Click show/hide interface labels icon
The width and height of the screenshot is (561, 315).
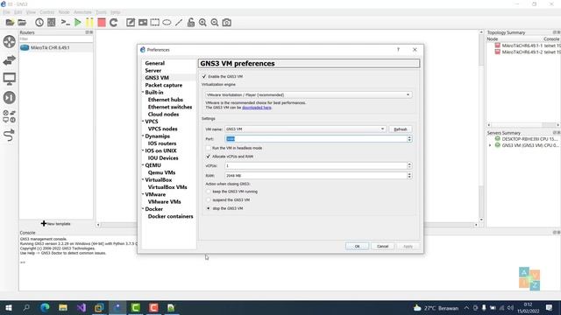click(52, 23)
